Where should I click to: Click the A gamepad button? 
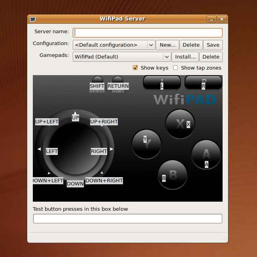[206, 155]
